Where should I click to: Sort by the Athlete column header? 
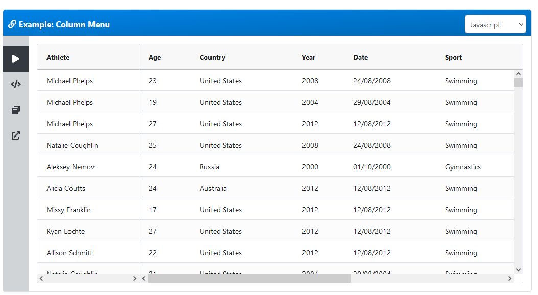(x=58, y=57)
